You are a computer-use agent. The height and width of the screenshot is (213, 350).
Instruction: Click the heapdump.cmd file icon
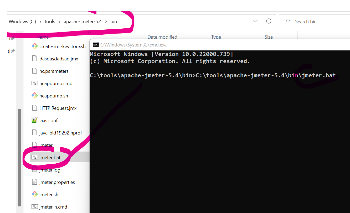tap(34, 84)
